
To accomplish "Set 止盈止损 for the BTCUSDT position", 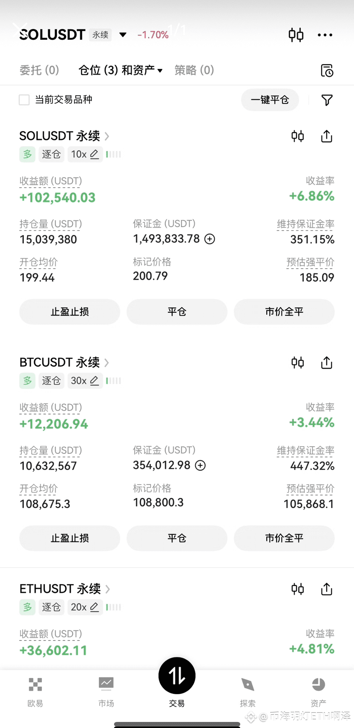I will tap(70, 538).
